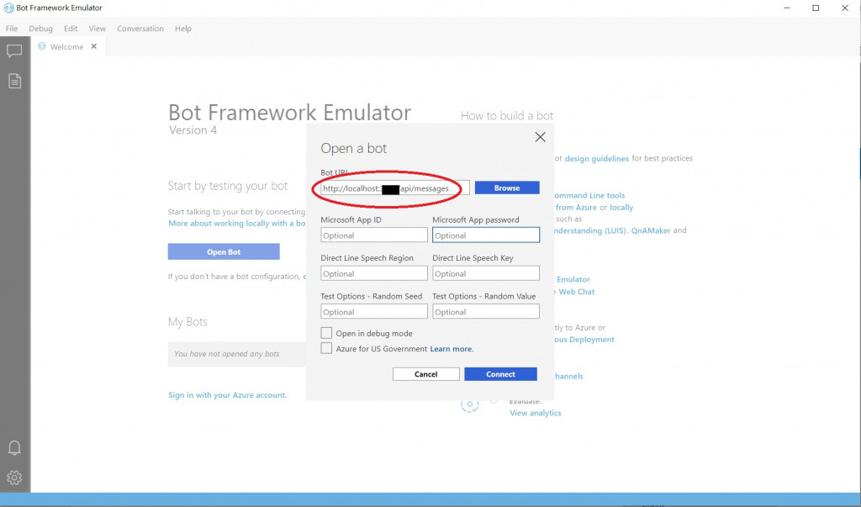The height and width of the screenshot is (507, 861).
Task: Click the Random Value test option field
Action: pos(485,311)
